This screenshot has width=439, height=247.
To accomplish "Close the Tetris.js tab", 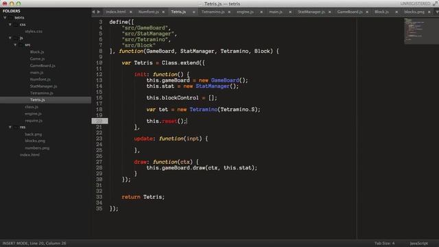I will (x=193, y=12).
